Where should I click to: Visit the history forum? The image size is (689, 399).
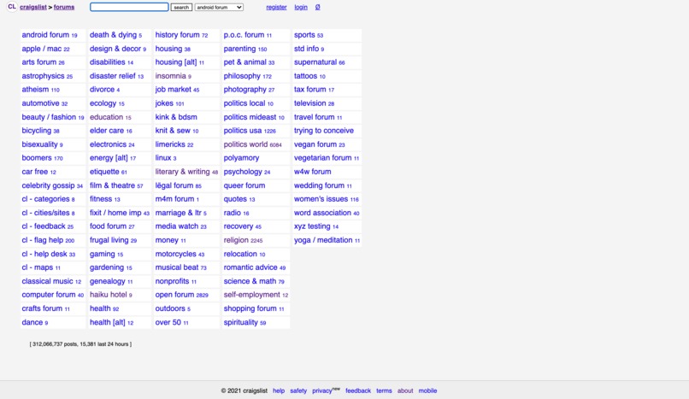coord(178,35)
